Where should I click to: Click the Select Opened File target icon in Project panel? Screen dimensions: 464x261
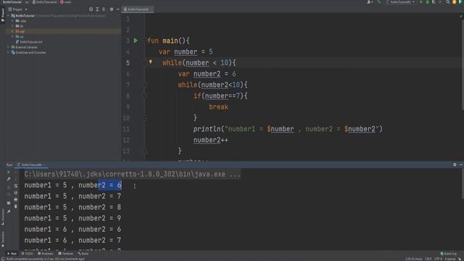pyautogui.click(x=91, y=9)
